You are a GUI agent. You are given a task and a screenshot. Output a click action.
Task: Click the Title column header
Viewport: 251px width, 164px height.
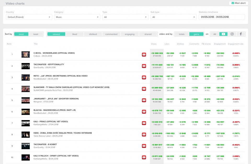(36, 44)
